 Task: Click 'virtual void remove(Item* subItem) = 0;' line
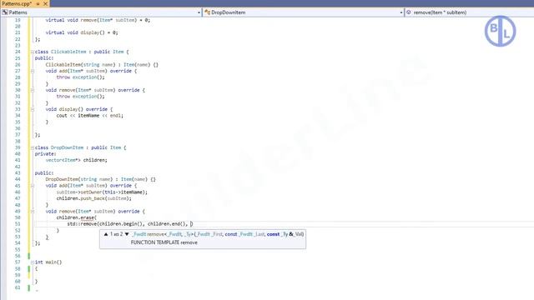[x=98, y=20]
